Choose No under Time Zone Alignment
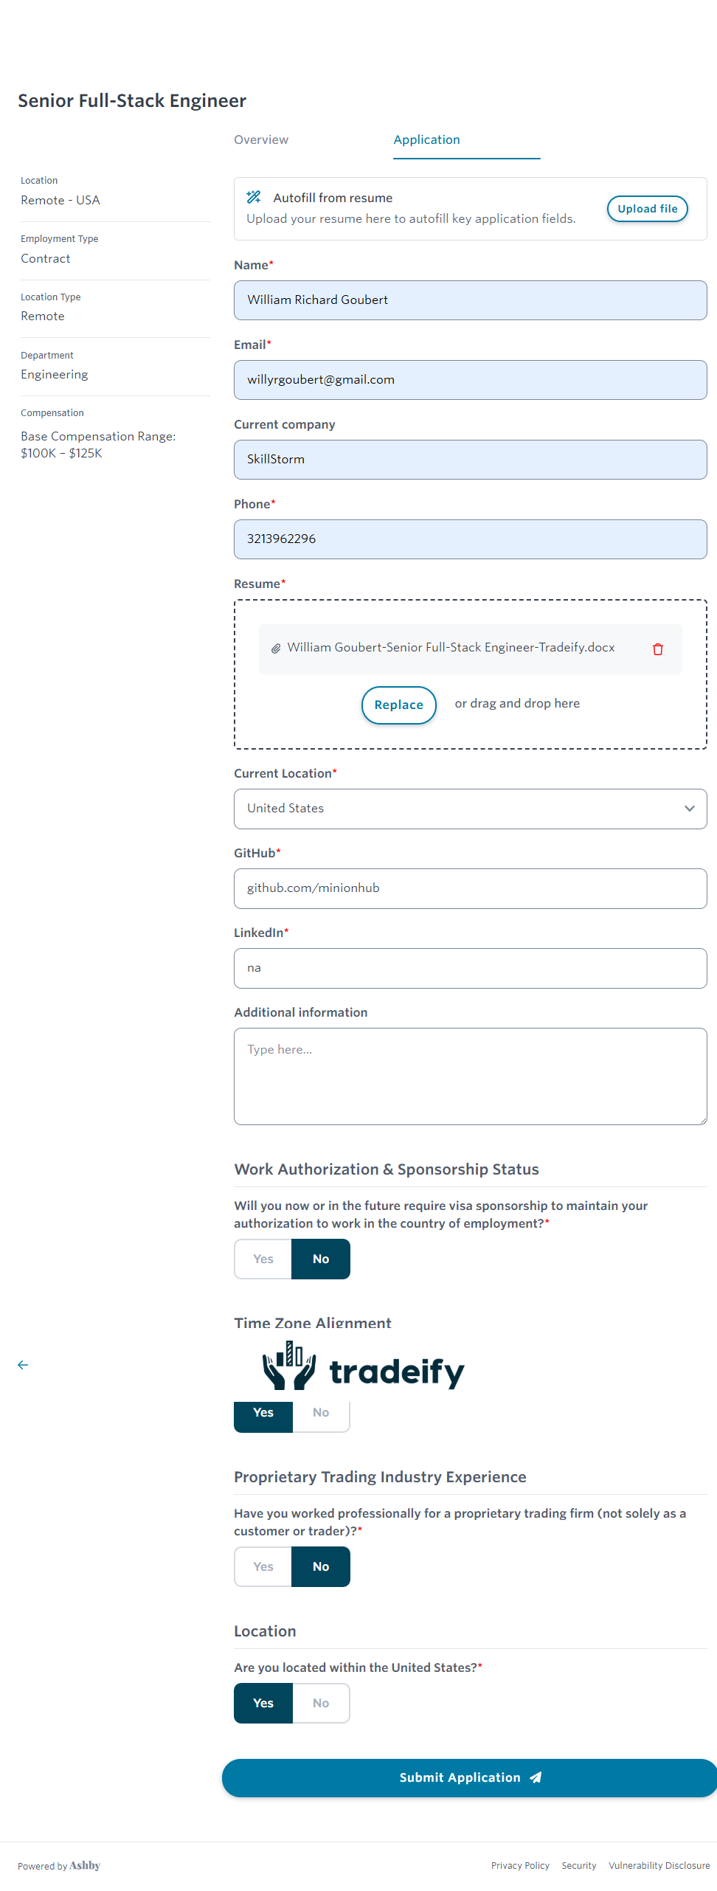This screenshot has width=717, height=1891. point(321,1413)
